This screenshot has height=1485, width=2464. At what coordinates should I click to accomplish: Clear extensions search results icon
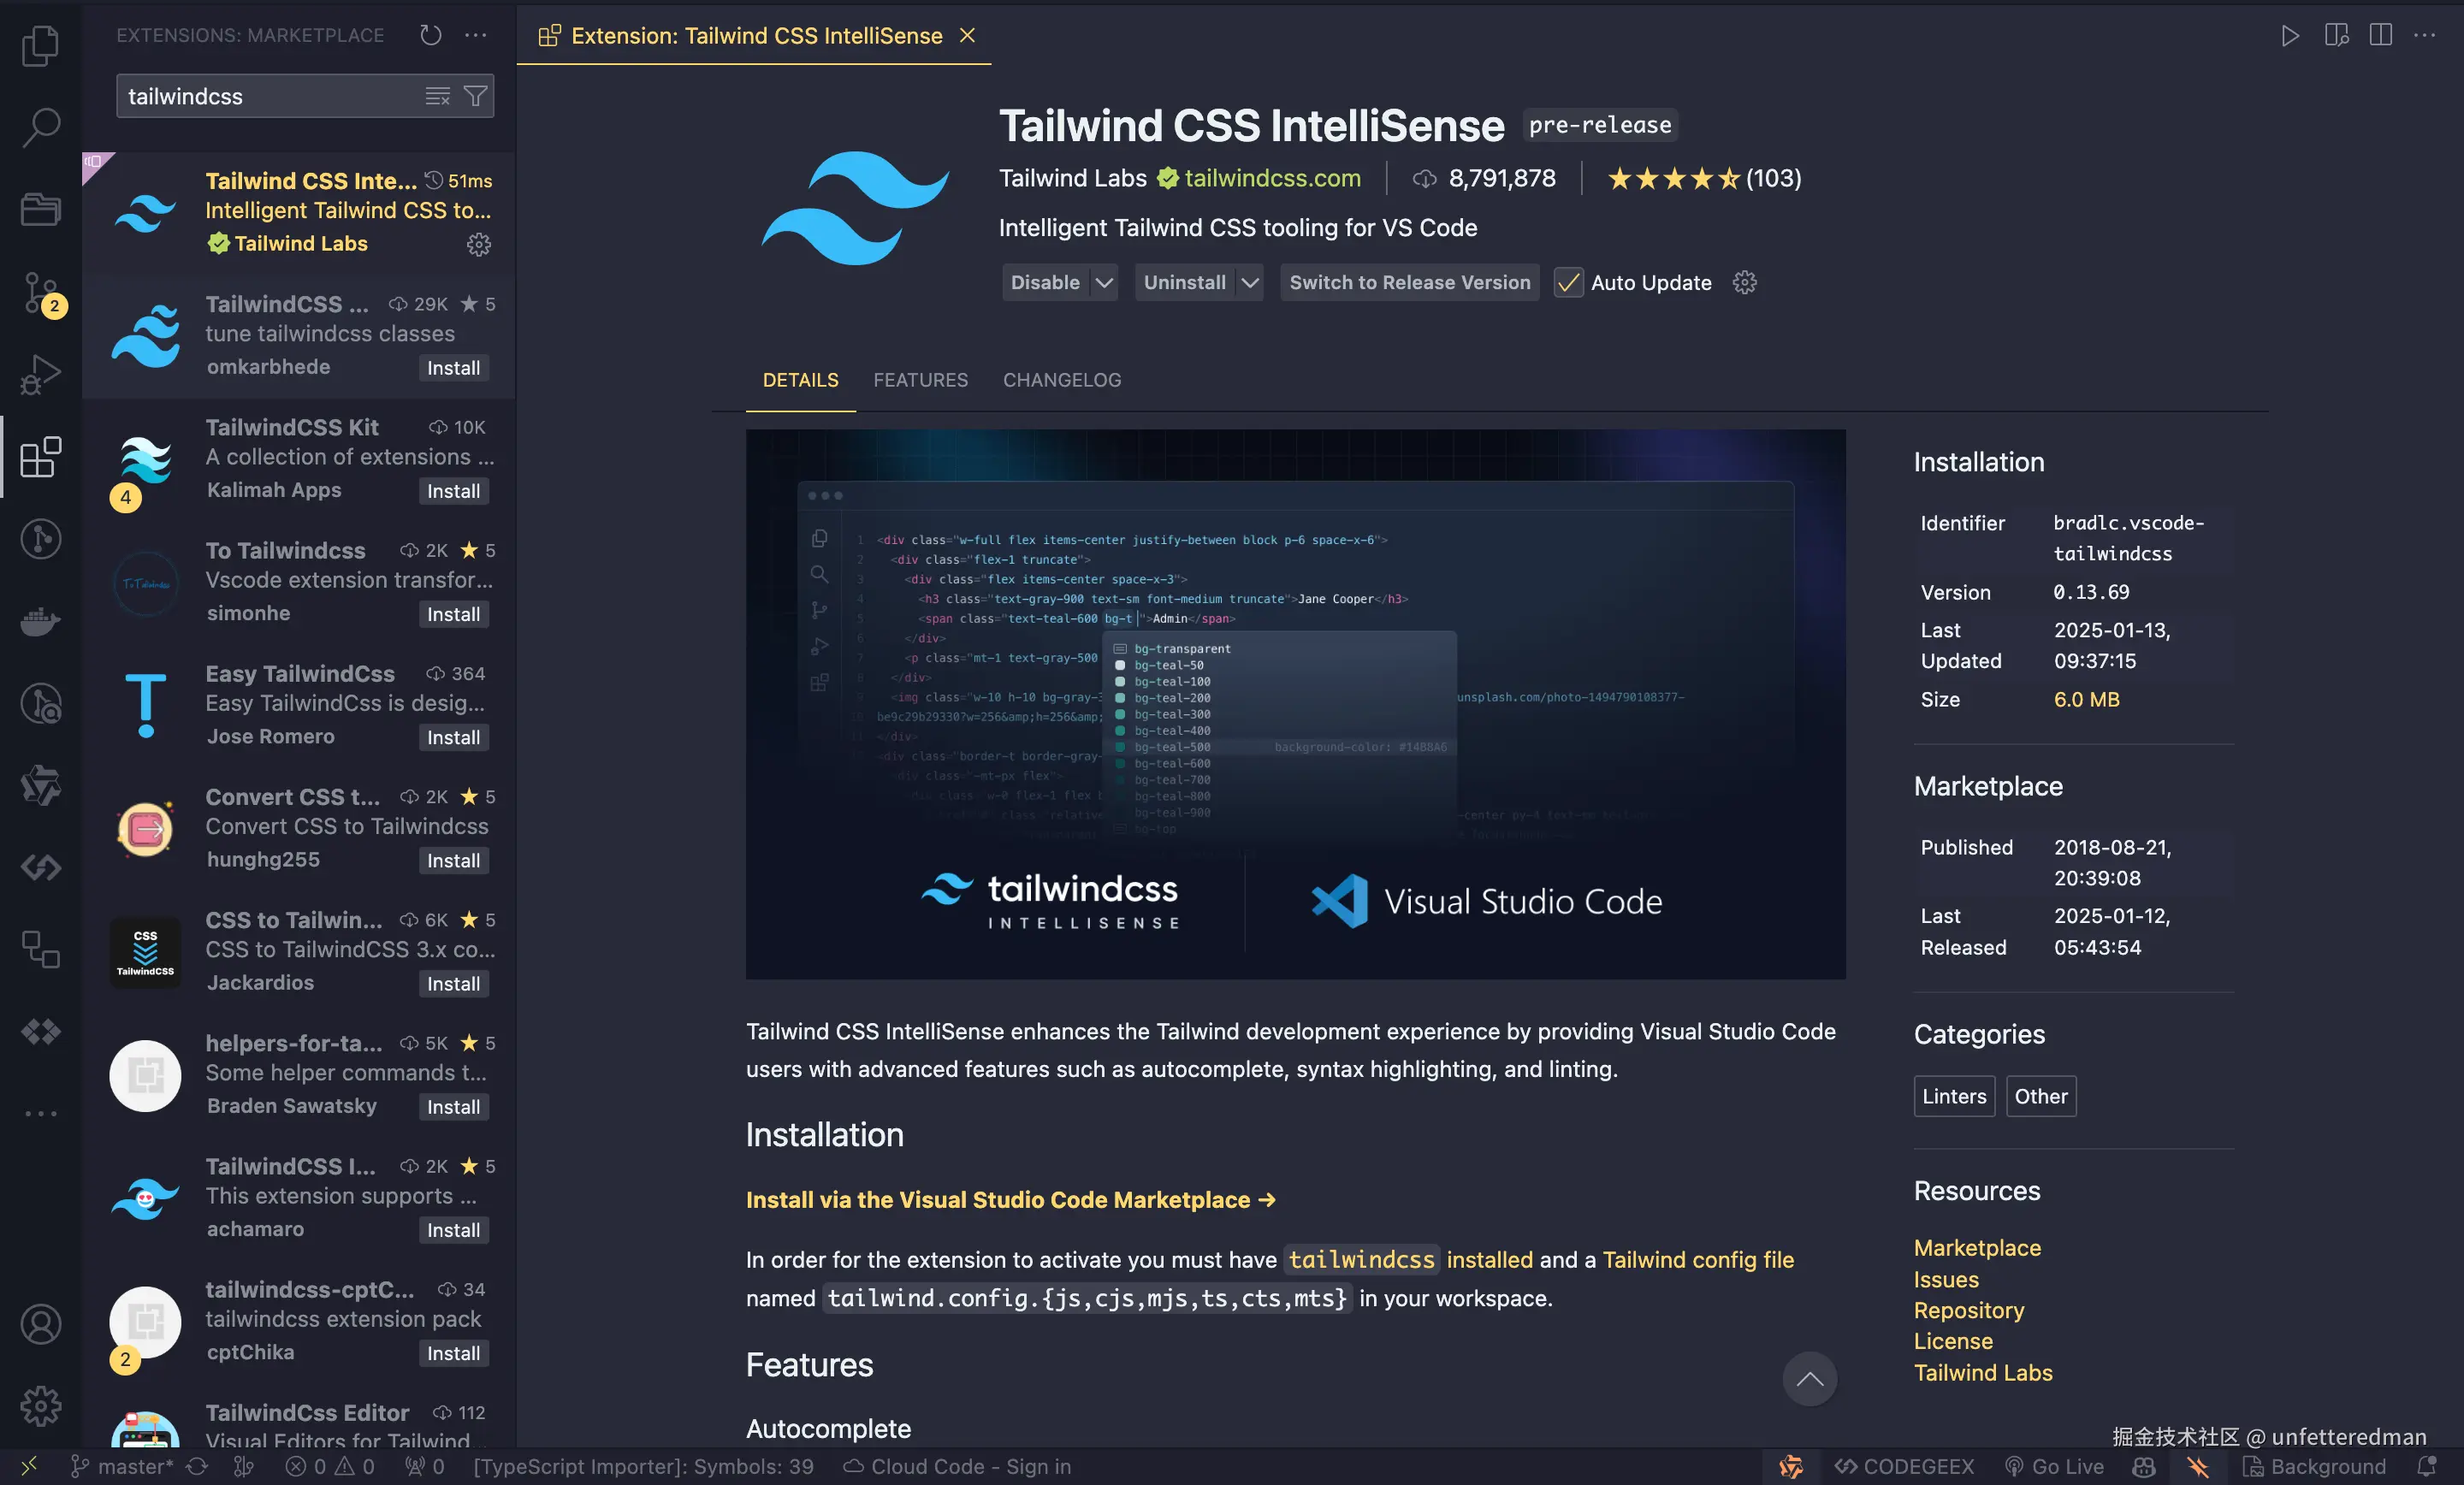click(x=437, y=96)
